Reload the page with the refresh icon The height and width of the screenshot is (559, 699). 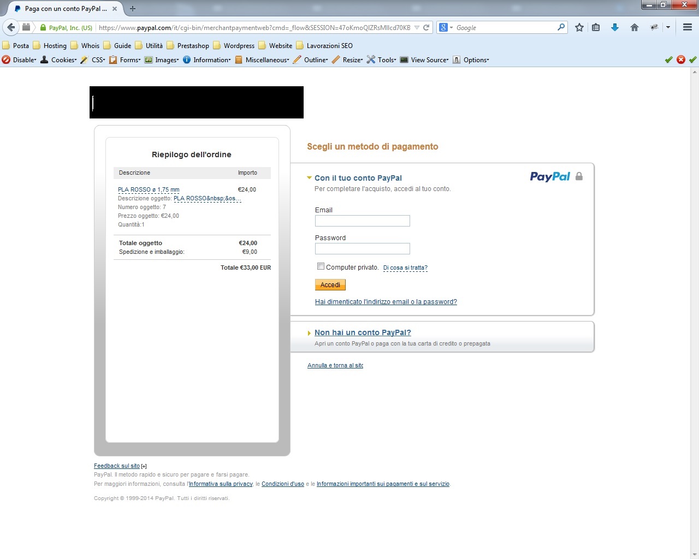pos(426,27)
